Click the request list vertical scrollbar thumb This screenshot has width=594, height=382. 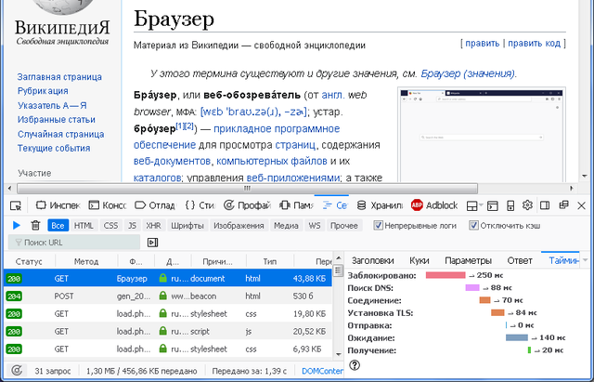338,270
